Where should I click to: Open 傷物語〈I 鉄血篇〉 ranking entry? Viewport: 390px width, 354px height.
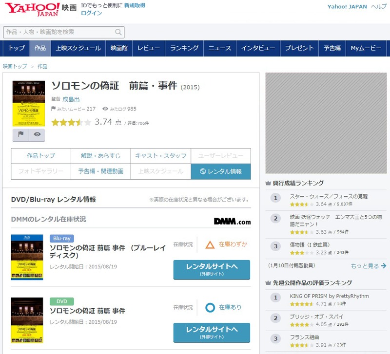310,245
